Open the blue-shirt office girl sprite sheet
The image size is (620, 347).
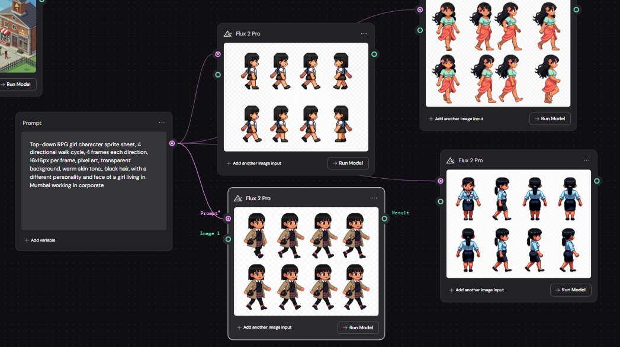[518, 224]
